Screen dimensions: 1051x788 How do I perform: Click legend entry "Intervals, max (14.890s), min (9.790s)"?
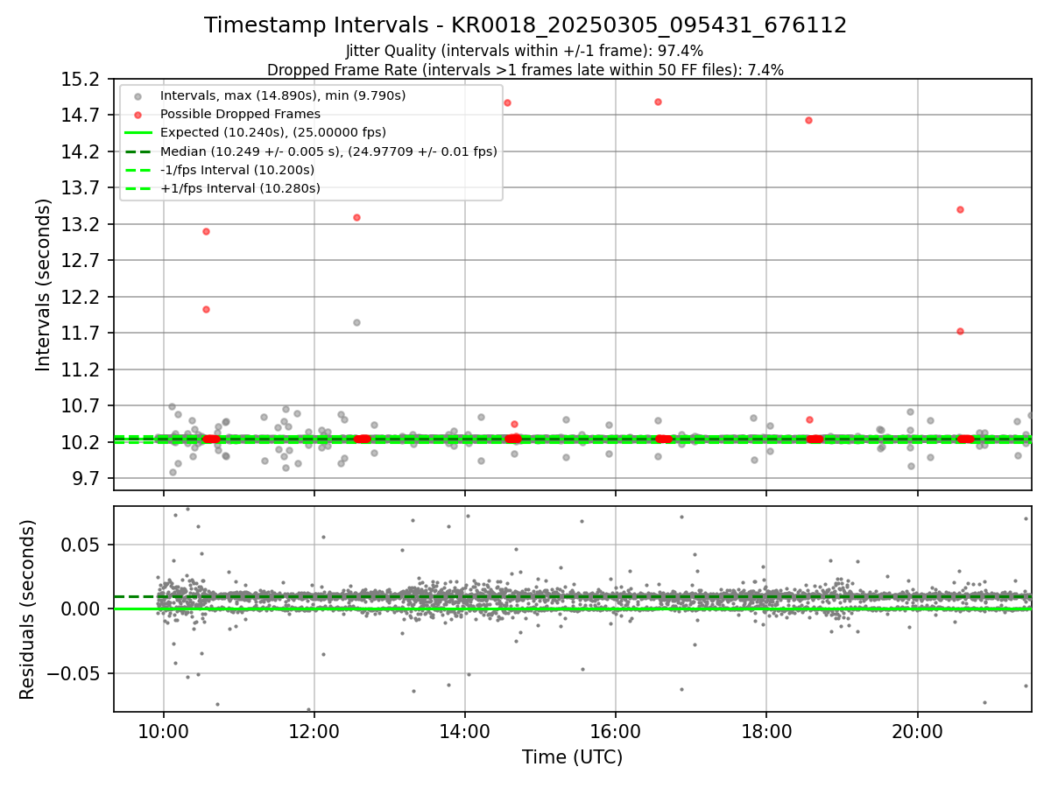283,95
